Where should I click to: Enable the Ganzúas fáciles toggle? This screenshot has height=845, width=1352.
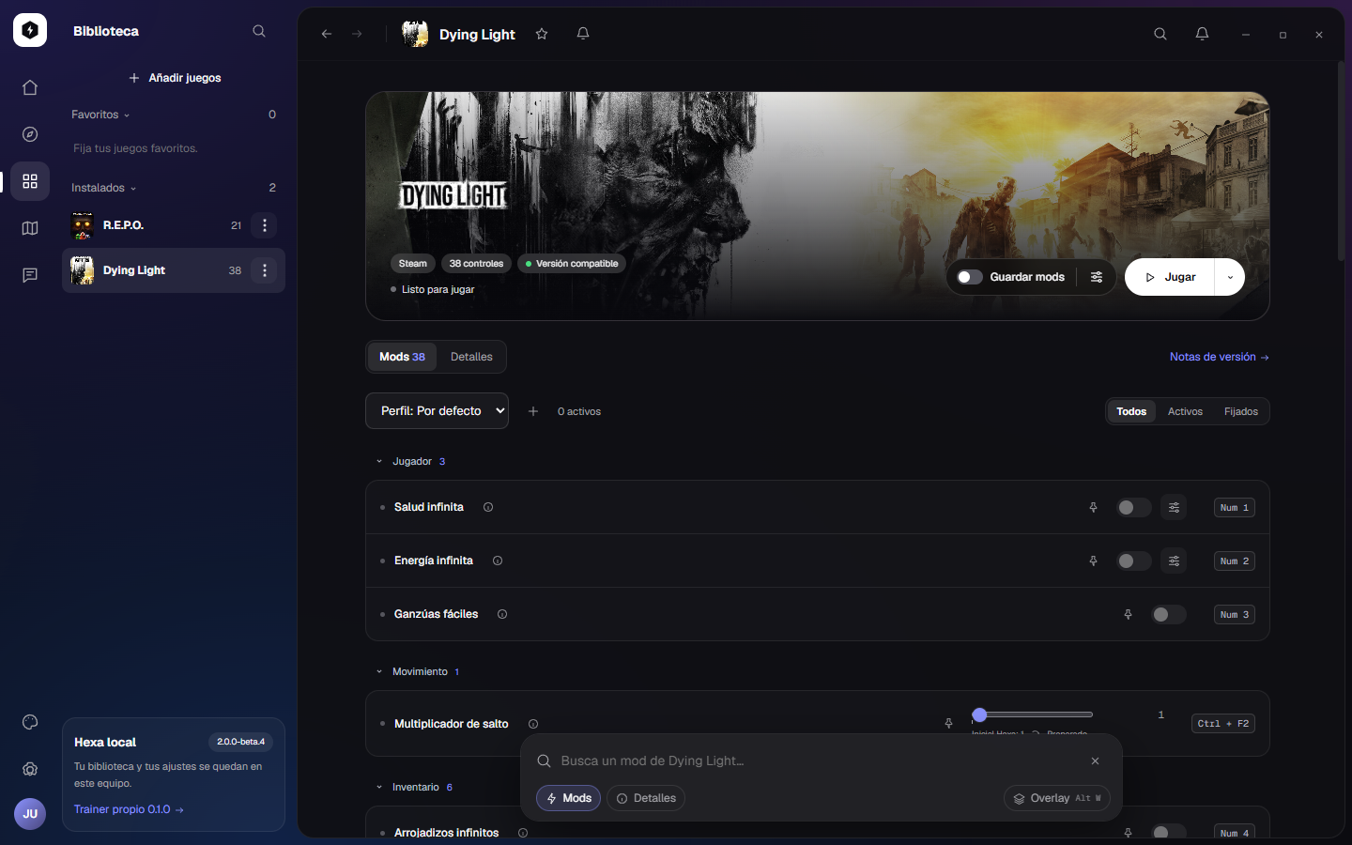point(1168,615)
